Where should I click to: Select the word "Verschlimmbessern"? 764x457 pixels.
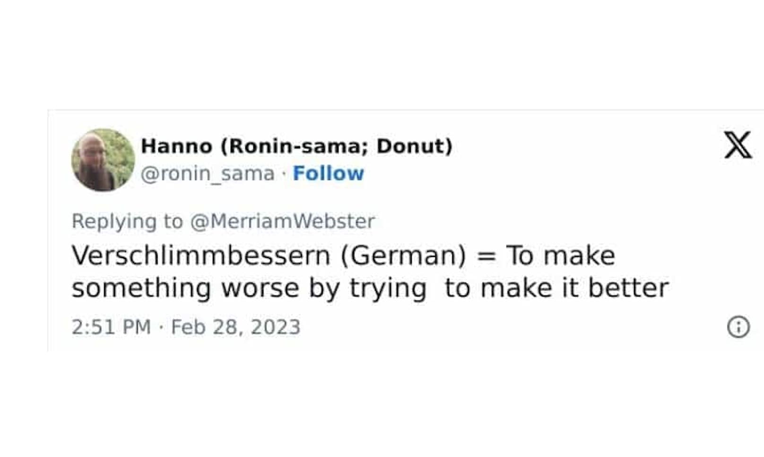click(201, 255)
